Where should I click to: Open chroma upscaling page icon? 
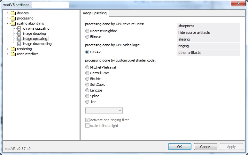[x=19, y=29]
